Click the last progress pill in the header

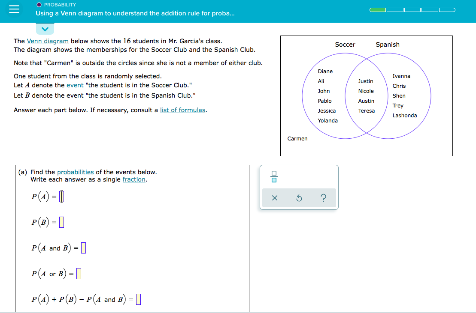447,9
